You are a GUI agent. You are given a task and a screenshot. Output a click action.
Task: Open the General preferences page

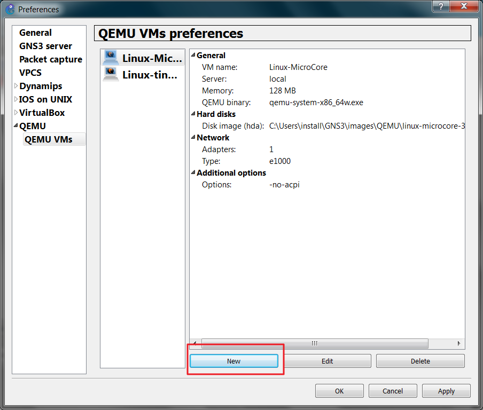pyautogui.click(x=35, y=33)
